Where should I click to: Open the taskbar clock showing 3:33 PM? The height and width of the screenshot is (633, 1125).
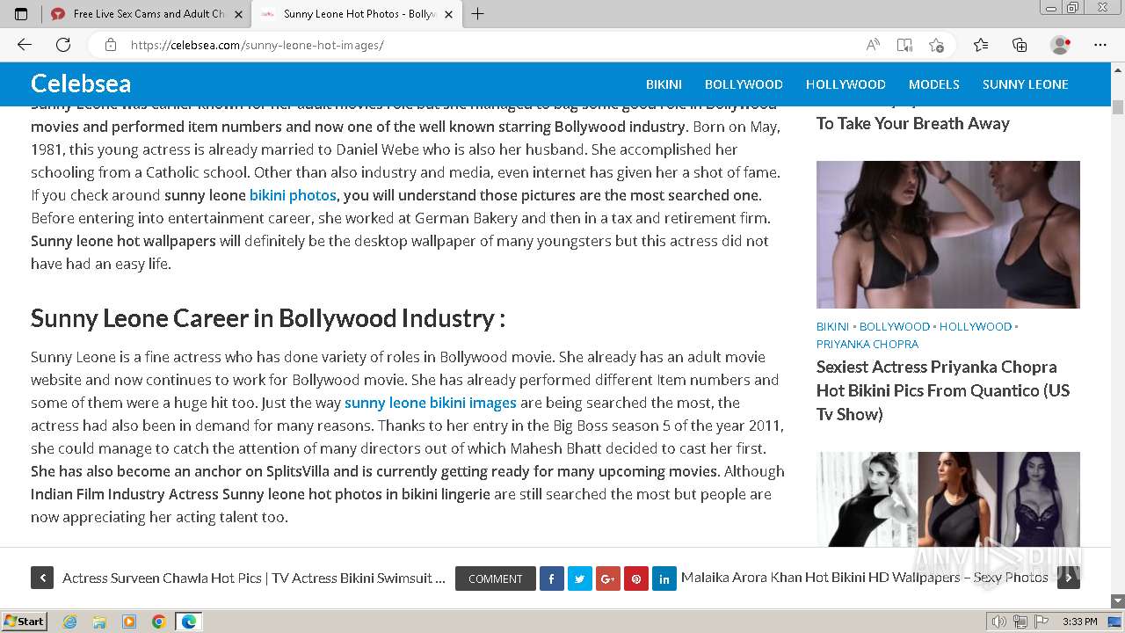1079,622
